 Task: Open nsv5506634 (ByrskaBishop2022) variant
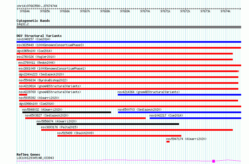click(43, 80)
